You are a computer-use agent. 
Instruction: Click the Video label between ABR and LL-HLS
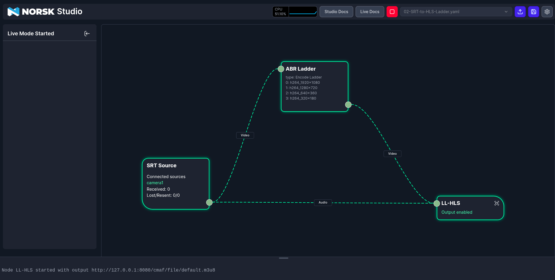click(x=392, y=154)
